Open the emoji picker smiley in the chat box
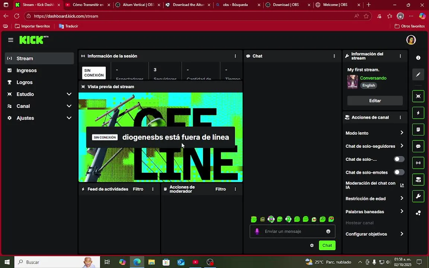 click(328, 232)
